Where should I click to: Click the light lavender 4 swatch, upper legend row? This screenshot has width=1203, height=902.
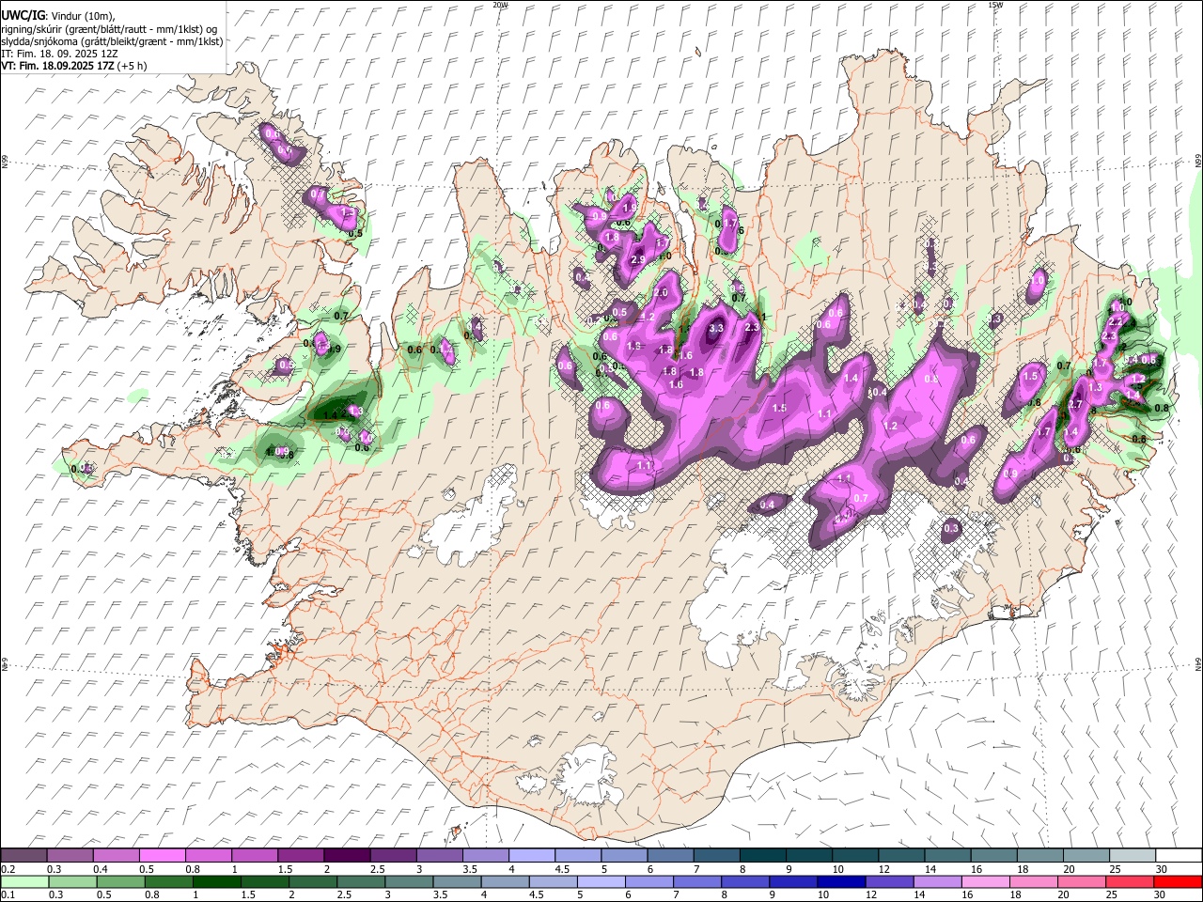click(532, 856)
